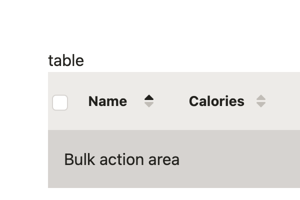The image size is (300, 200).
Task: Click the Name column header cell
Action: (120, 101)
